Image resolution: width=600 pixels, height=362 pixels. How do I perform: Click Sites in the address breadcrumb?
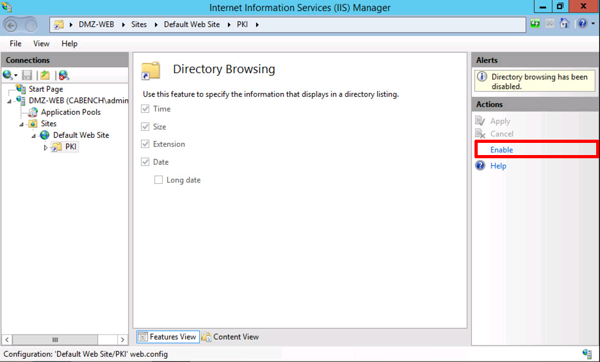click(x=139, y=24)
